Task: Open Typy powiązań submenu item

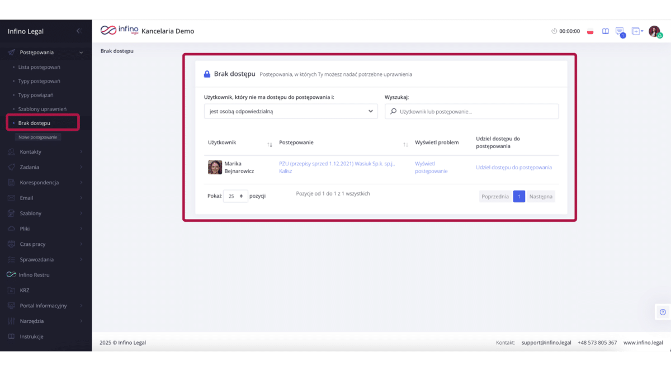Action: tap(36, 95)
